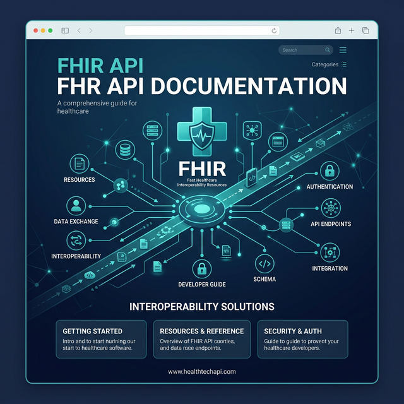Click the Search input field
Image resolution: width=404 pixels, height=404 pixels.
tap(306, 50)
